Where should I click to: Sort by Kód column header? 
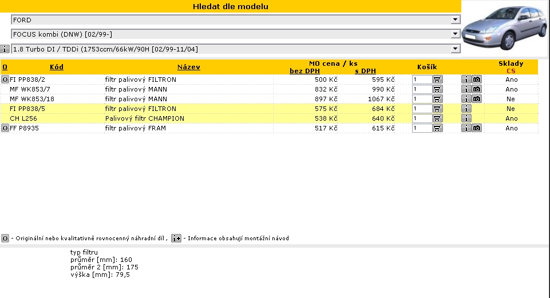[57, 67]
